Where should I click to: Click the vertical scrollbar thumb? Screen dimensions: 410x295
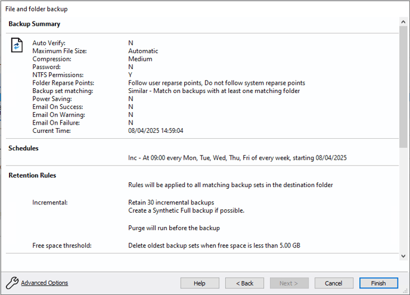tap(403, 83)
